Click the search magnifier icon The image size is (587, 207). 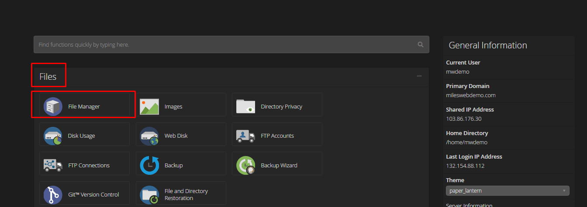421,44
